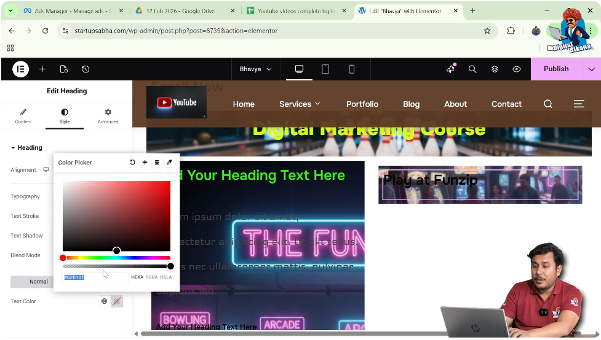This screenshot has width=601, height=340.
Task: Click the site header search icon
Action: click(x=547, y=104)
